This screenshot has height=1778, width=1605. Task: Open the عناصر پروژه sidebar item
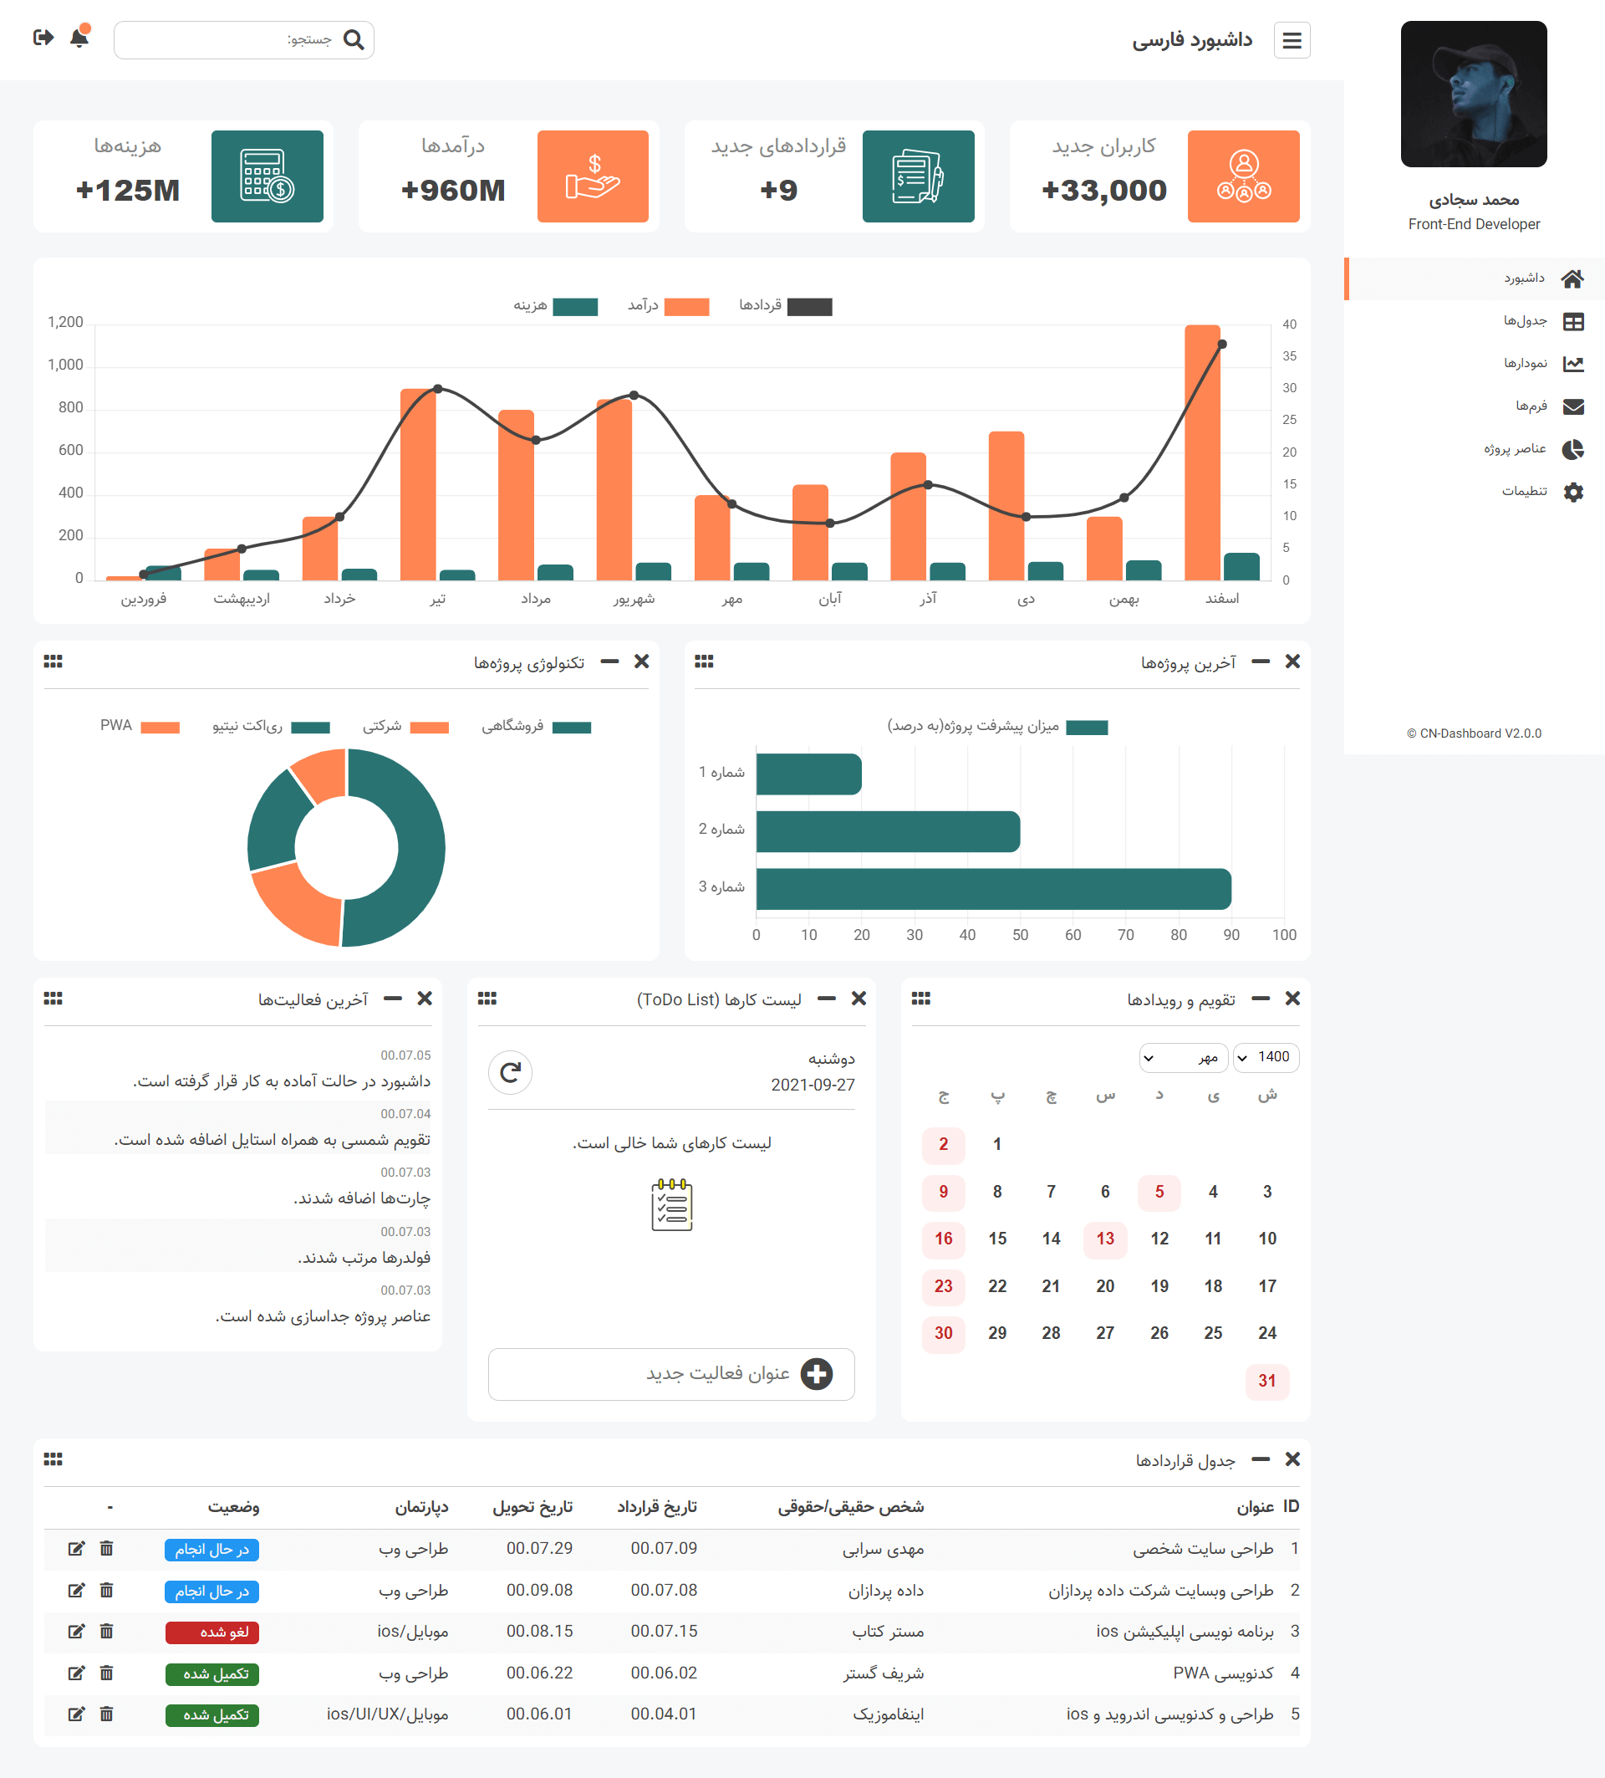[x=1475, y=449]
